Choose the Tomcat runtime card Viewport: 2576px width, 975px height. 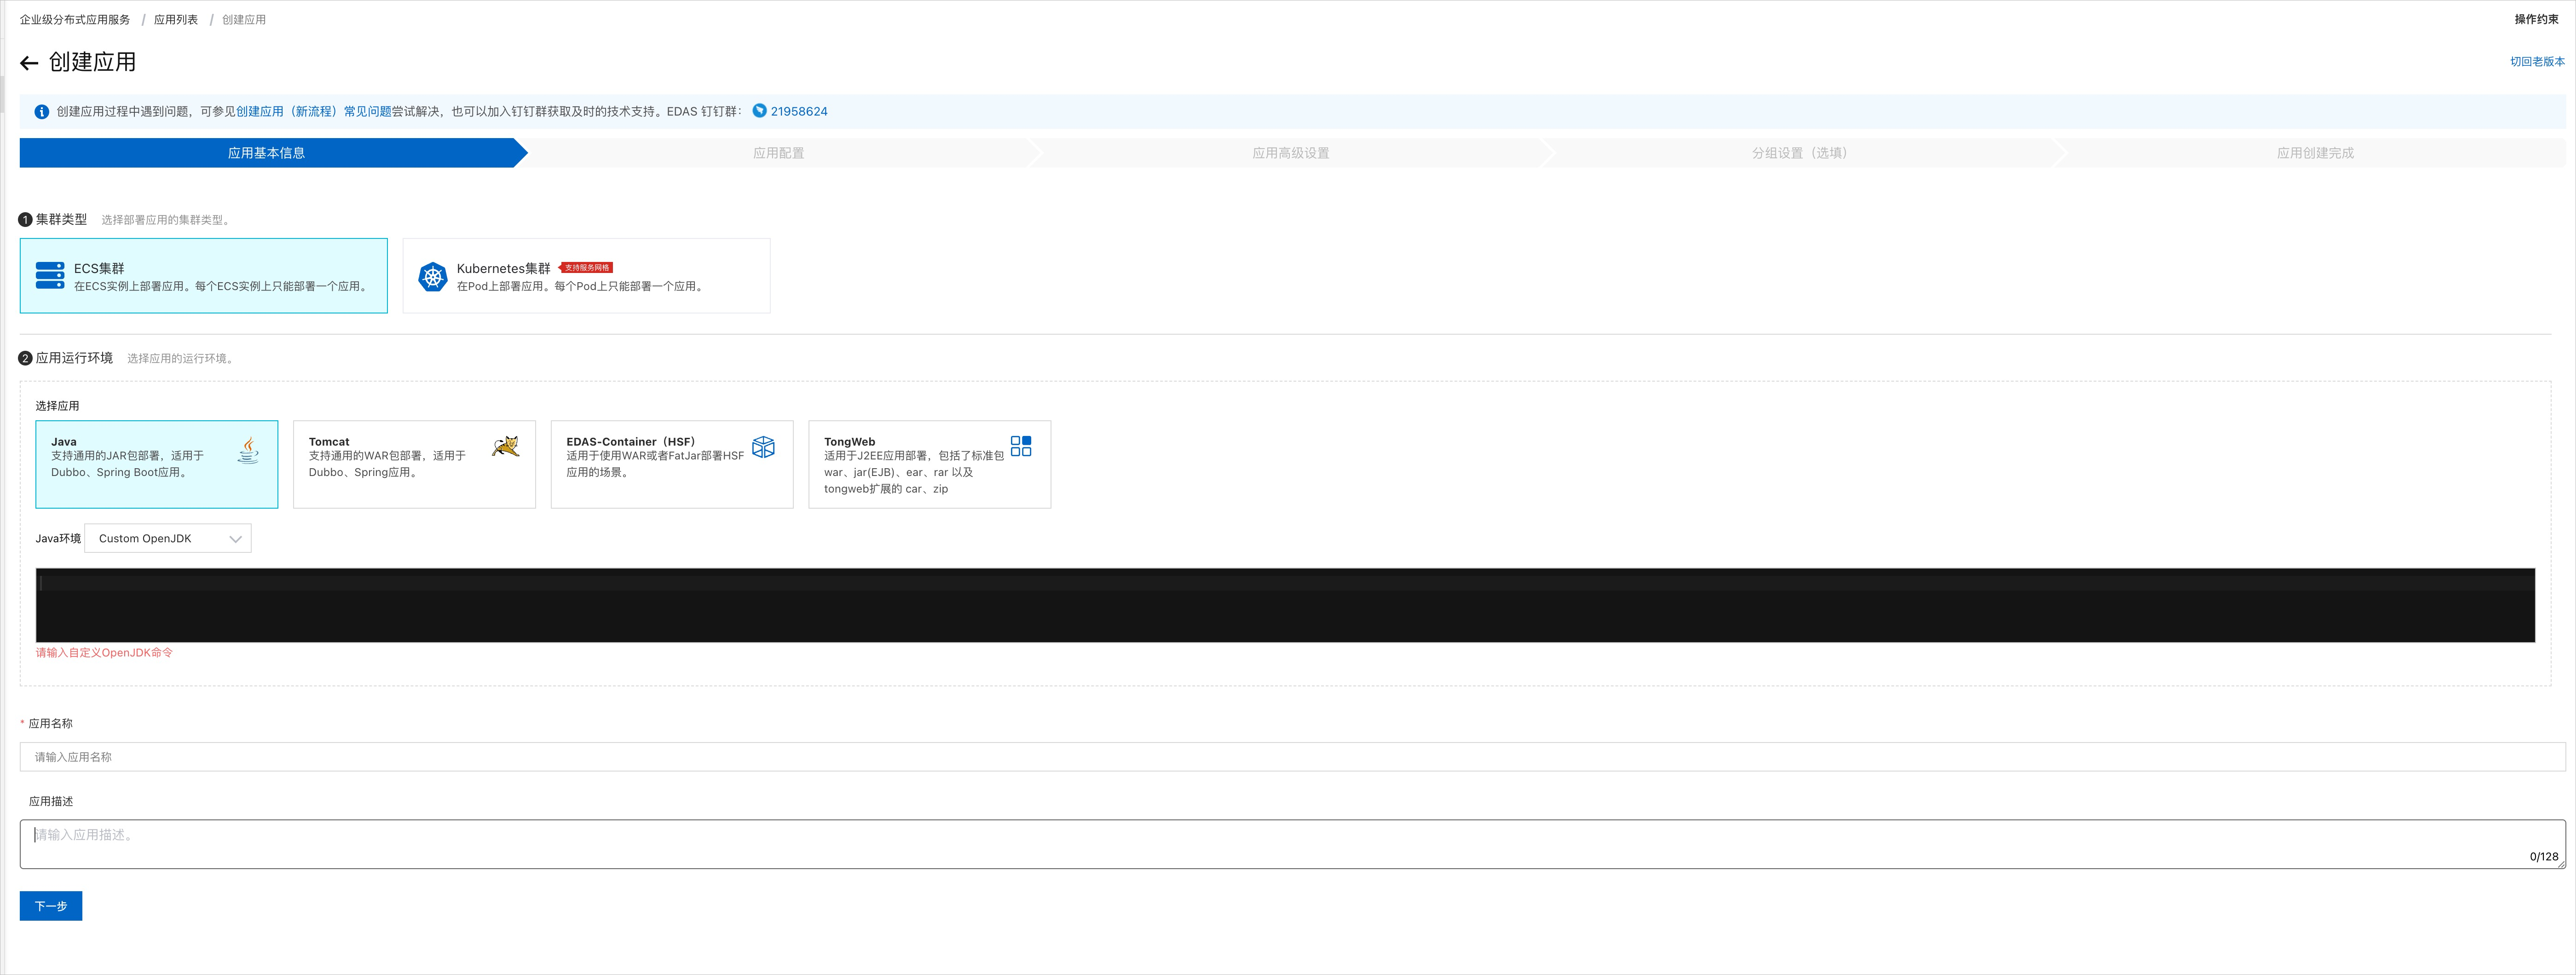pyautogui.click(x=414, y=464)
